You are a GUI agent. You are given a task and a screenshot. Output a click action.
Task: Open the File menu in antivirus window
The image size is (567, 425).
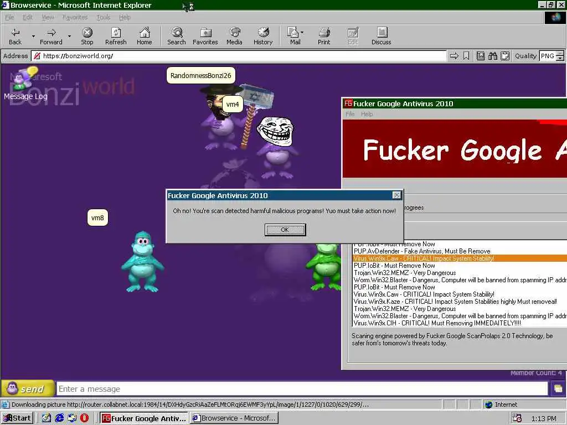tap(350, 114)
